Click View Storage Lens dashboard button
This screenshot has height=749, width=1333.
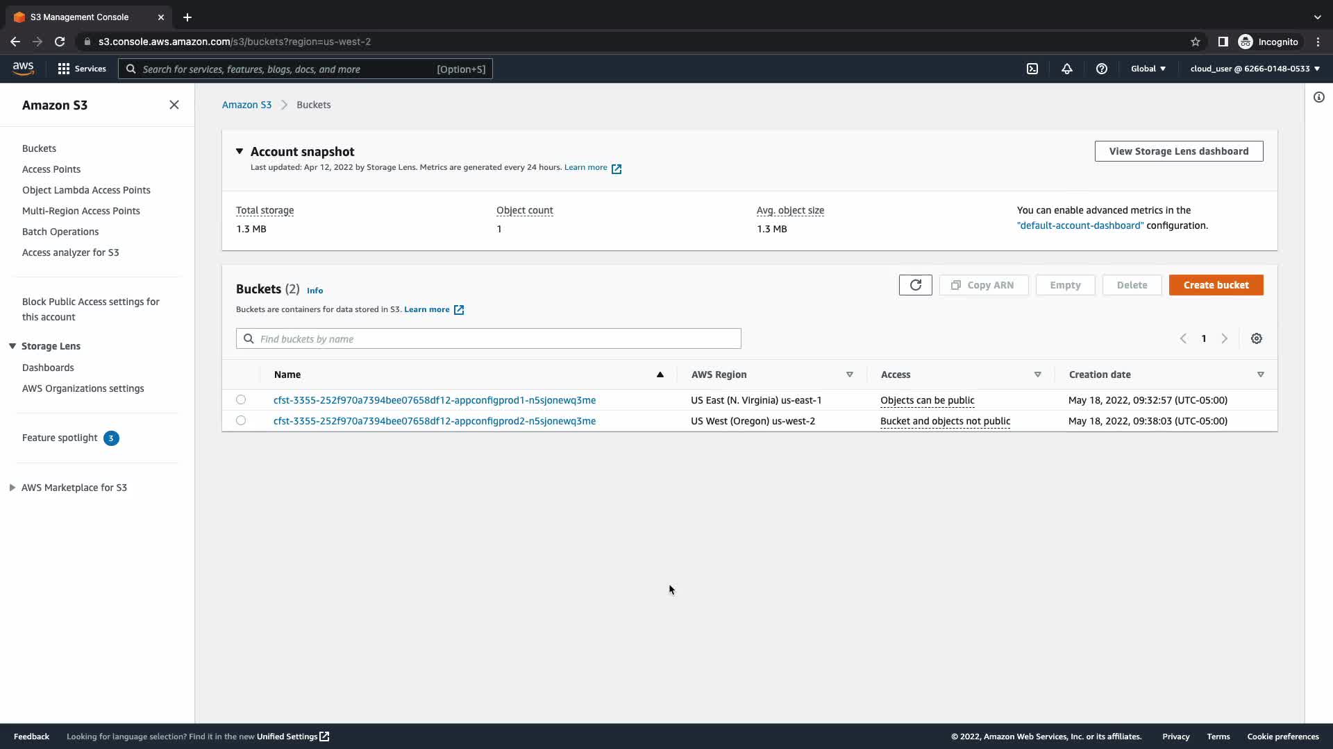point(1178,151)
